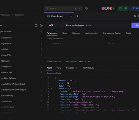Open more options for Petstore collection
The height and width of the screenshot is (120, 139).
coord(41,31)
